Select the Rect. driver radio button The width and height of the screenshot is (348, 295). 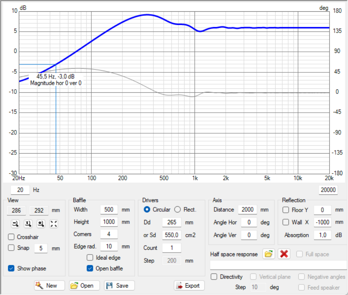click(x=178, y=209)
